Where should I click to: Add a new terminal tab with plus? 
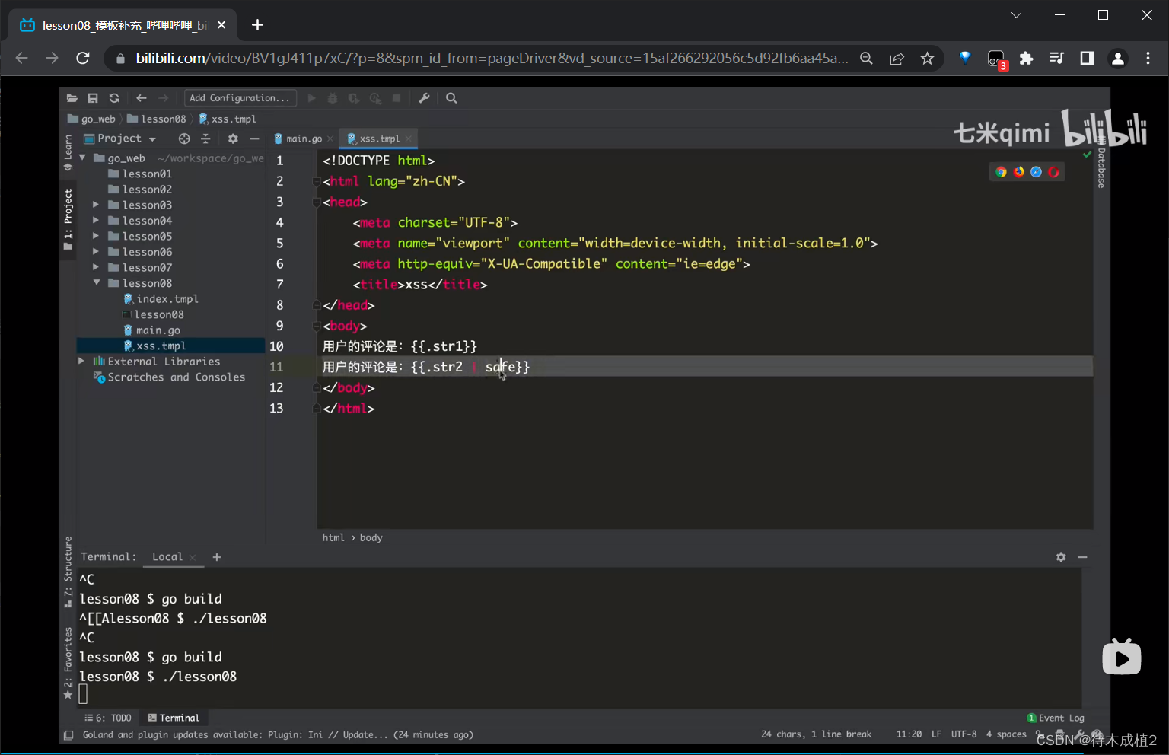[217, 557]
